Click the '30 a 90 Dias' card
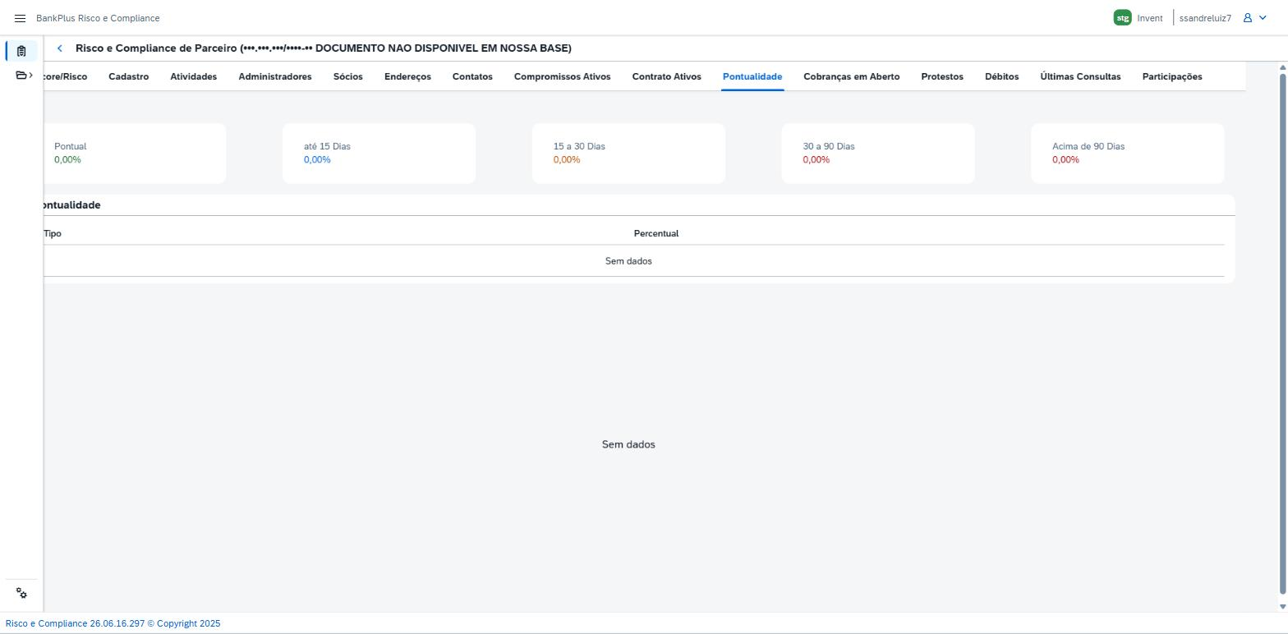1288x634 pixels. [878, 154]
